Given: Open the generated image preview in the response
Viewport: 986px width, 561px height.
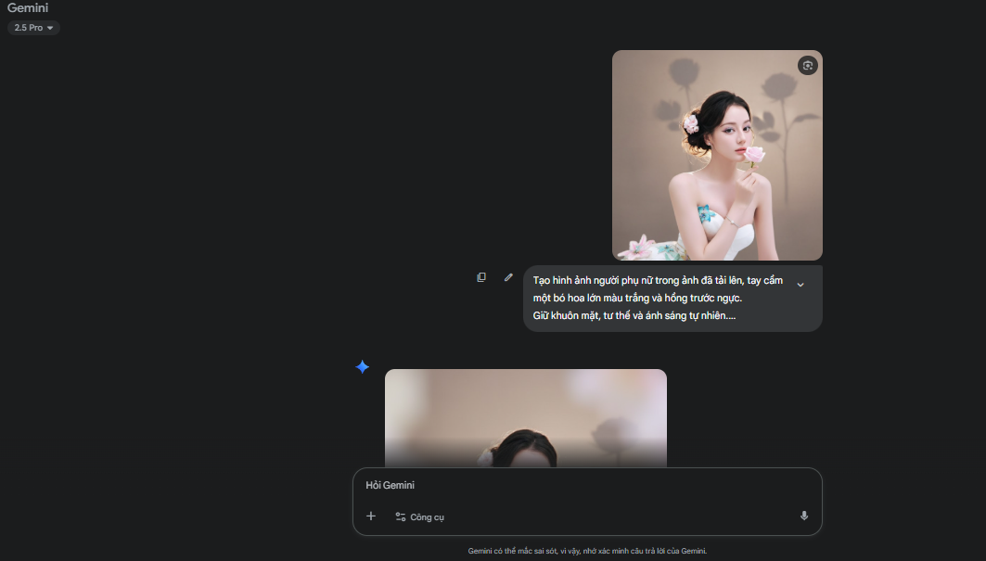Looking at the screenshot, I should click(525, 417).
